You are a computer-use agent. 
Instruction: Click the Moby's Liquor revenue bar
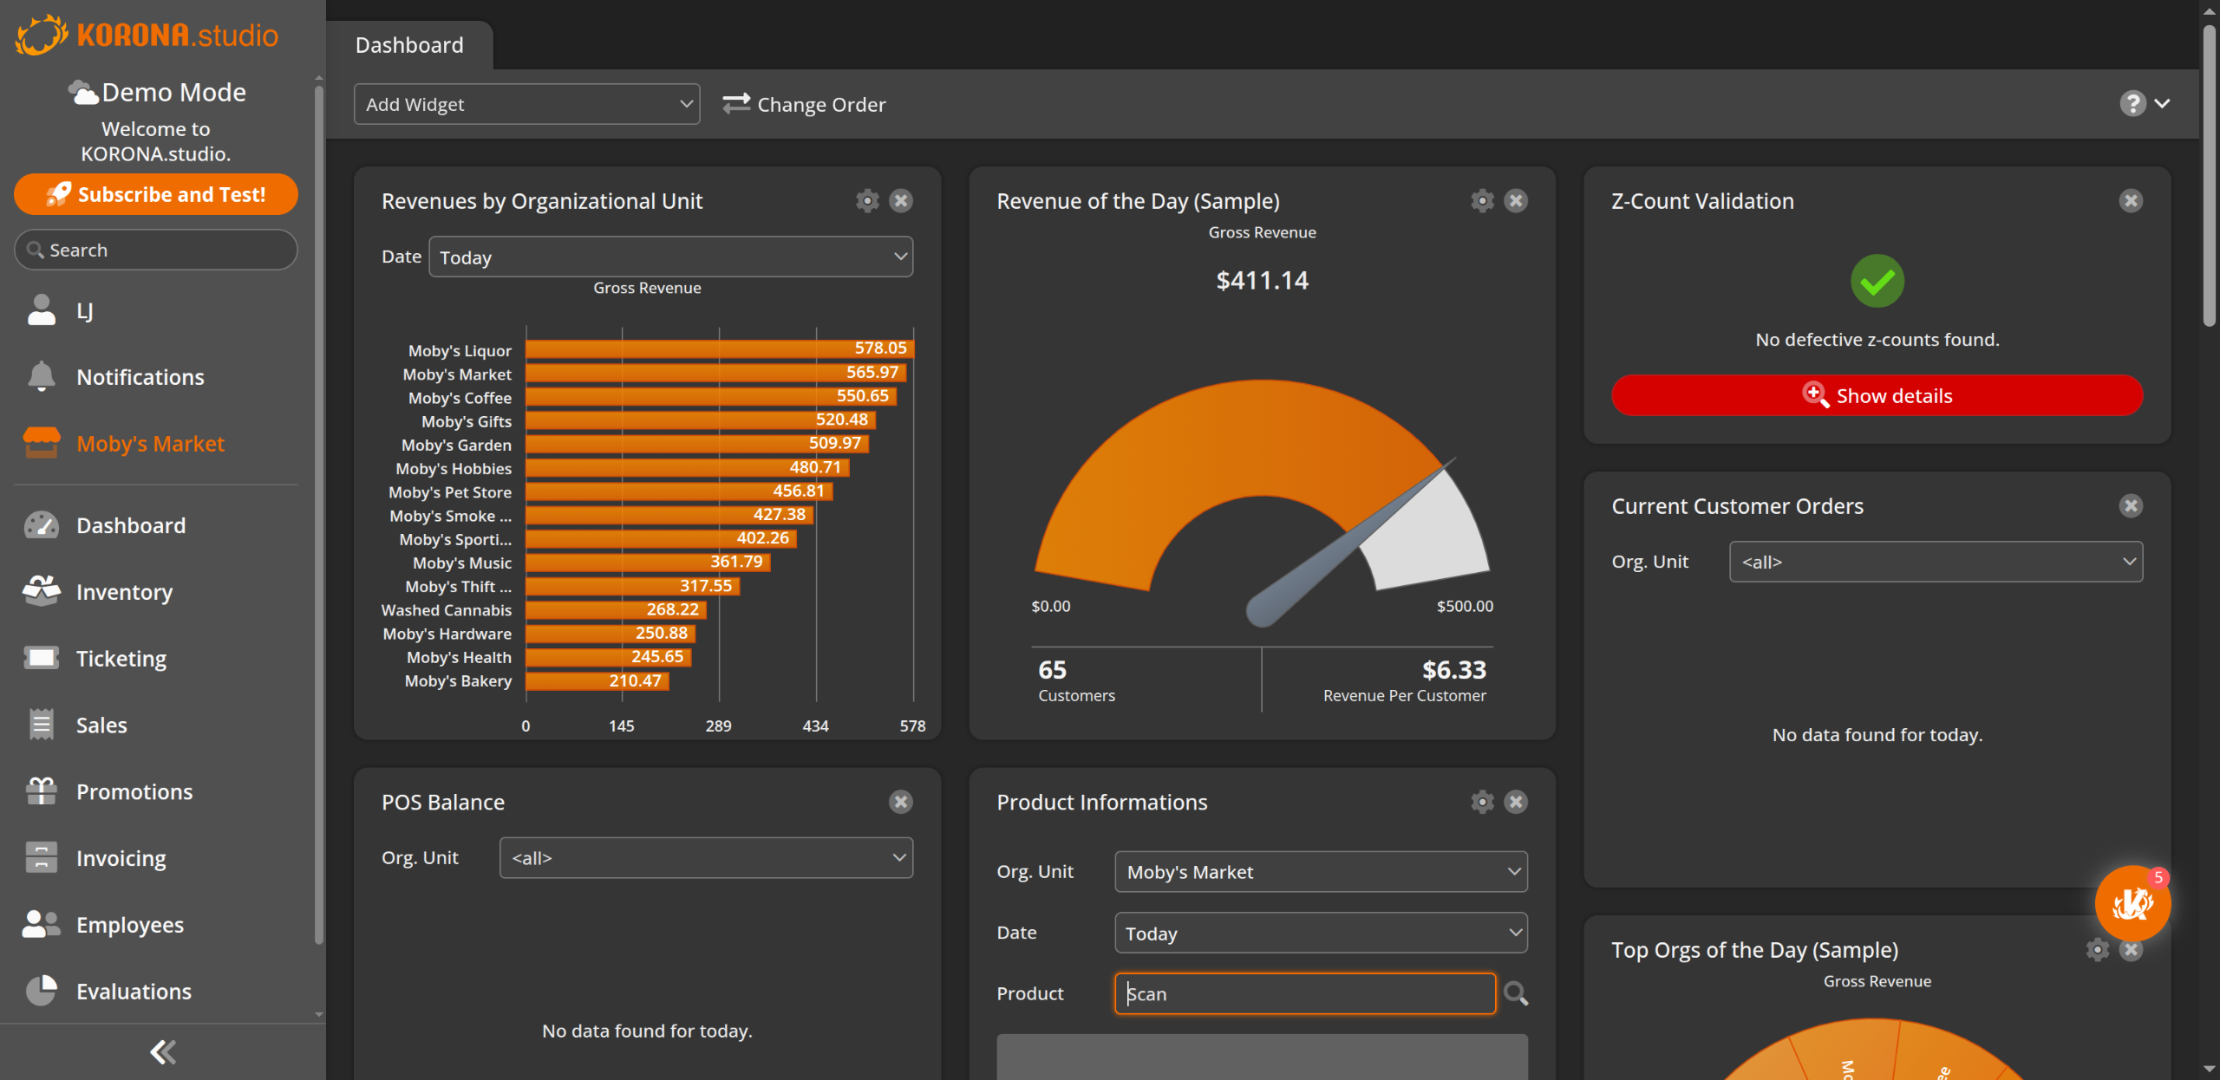(x=719, y=348)
